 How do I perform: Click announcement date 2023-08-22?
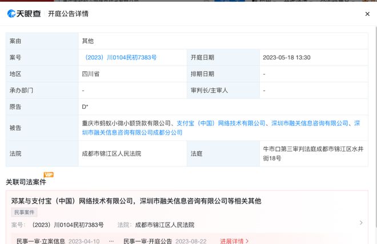191,241
